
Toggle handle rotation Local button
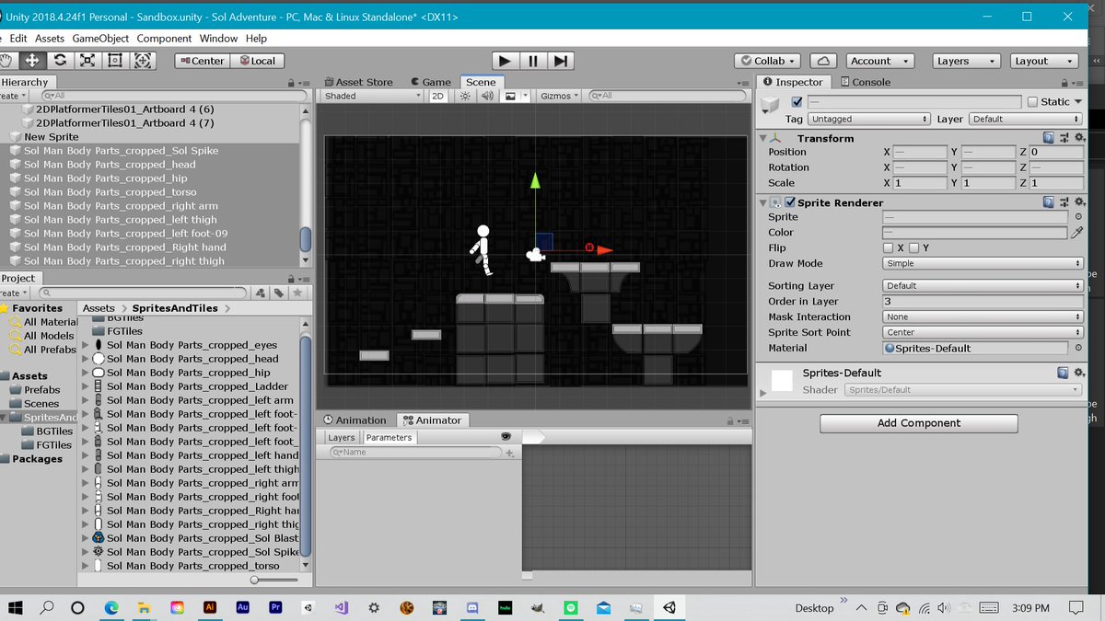pos(258,61)
